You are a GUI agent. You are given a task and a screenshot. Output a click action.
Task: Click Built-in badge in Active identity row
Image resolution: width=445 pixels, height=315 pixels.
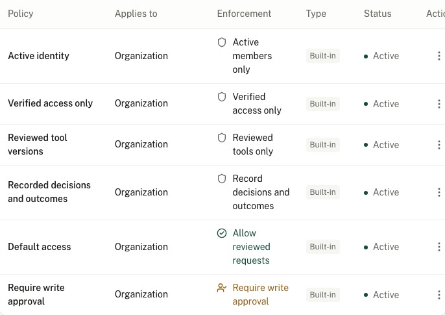click(323, 56)
